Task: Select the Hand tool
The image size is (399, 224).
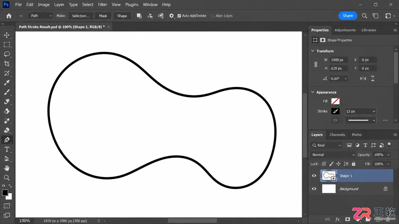Action: click(7, 168)
